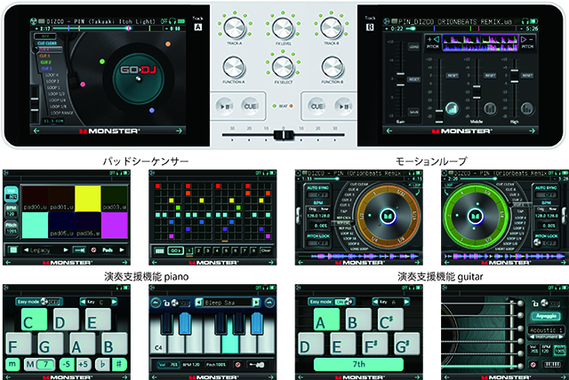This screenshot has width=569, height=380.
Task: Select CUE 1 in the turntable list
Action: point(46,68)
